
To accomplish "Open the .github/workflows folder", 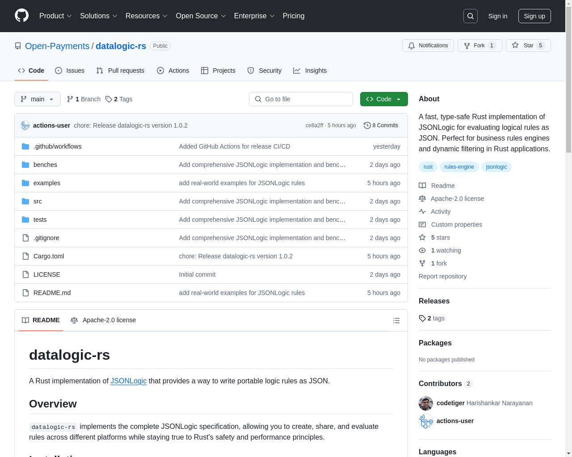I will pos(57,146).
